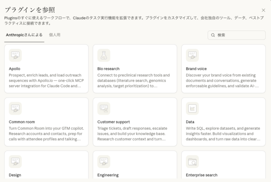
Task: Click the Enterprise search icon
Action: 192,162
